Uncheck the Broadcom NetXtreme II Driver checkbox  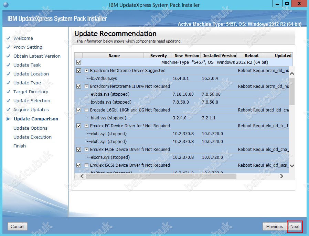79,86
